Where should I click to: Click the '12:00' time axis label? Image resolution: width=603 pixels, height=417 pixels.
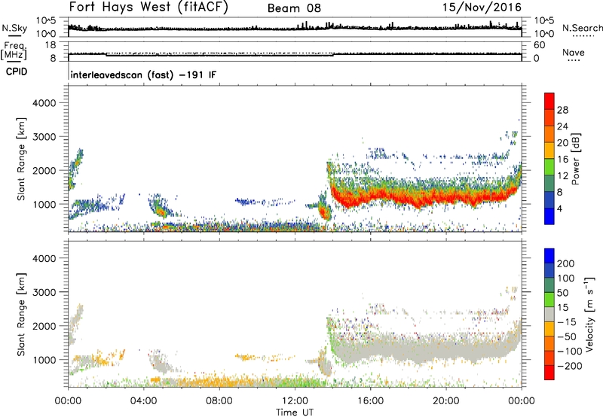coord(295,401)
